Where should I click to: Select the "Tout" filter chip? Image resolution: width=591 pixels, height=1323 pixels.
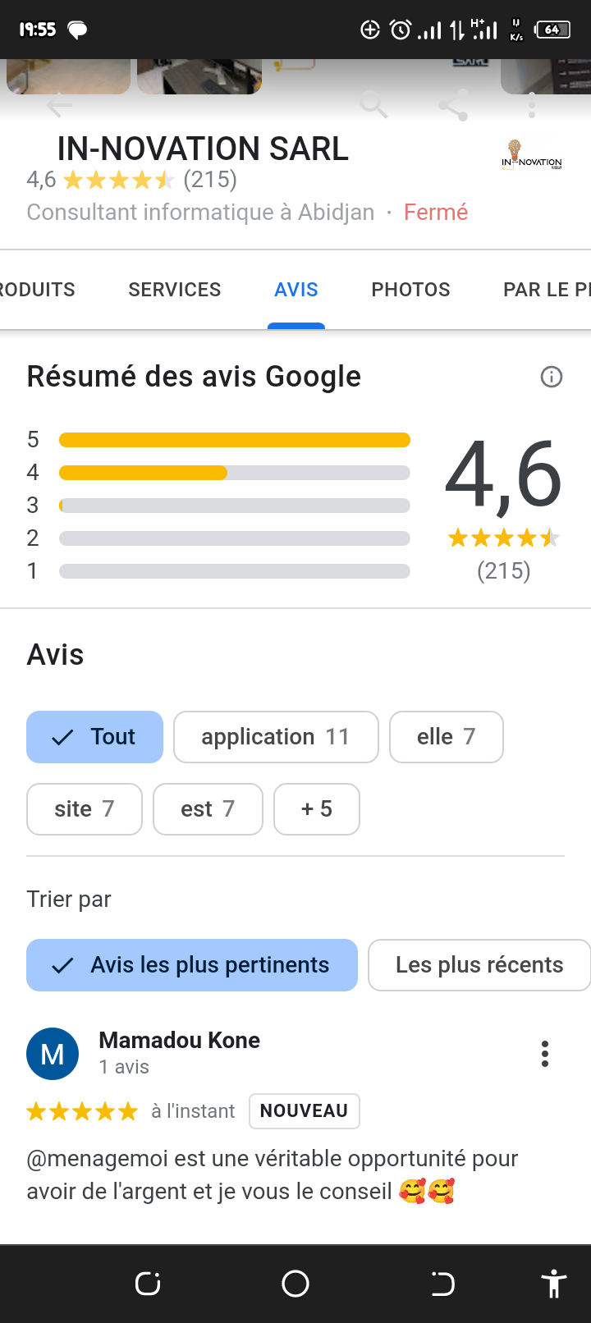coord(95,737)
